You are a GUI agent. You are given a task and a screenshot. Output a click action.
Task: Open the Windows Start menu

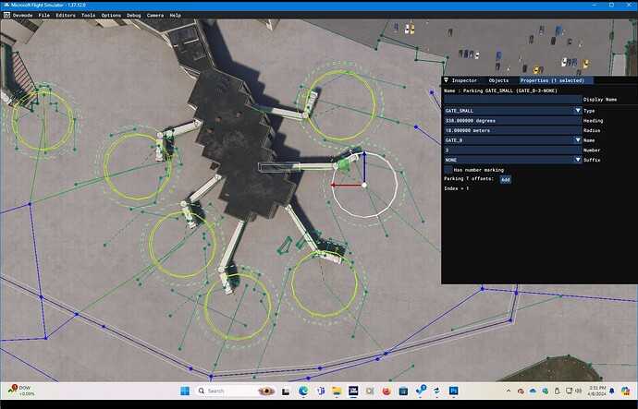[x=185, y=391]
